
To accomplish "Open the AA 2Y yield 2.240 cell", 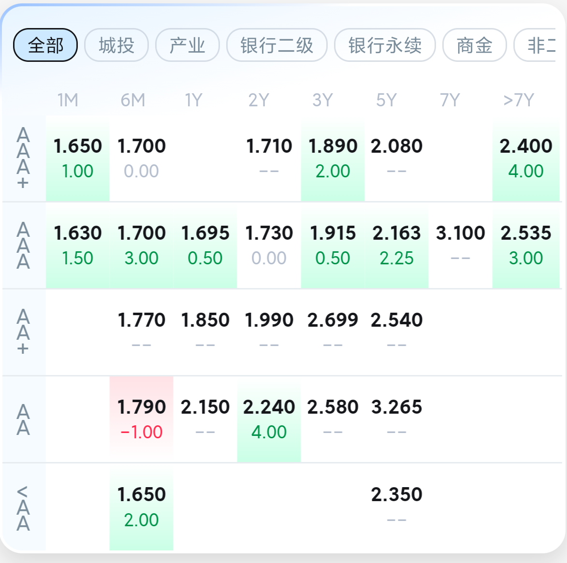I will point(269,419).
